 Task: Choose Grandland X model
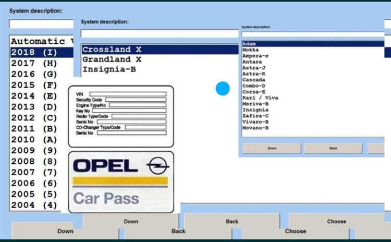[112, 59]
